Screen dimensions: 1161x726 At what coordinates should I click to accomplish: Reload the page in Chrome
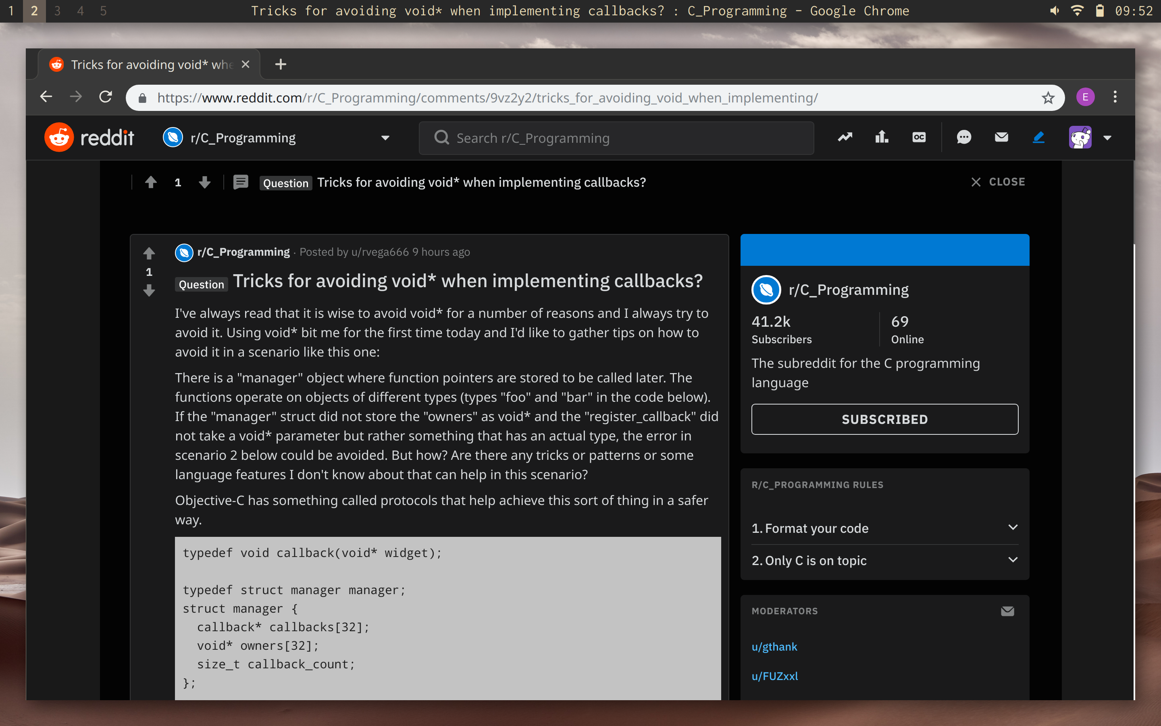(x=106, y=98)
